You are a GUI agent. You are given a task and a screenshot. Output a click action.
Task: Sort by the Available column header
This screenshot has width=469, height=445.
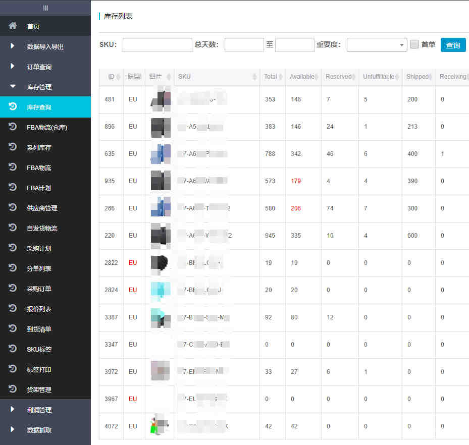point(302,77)
